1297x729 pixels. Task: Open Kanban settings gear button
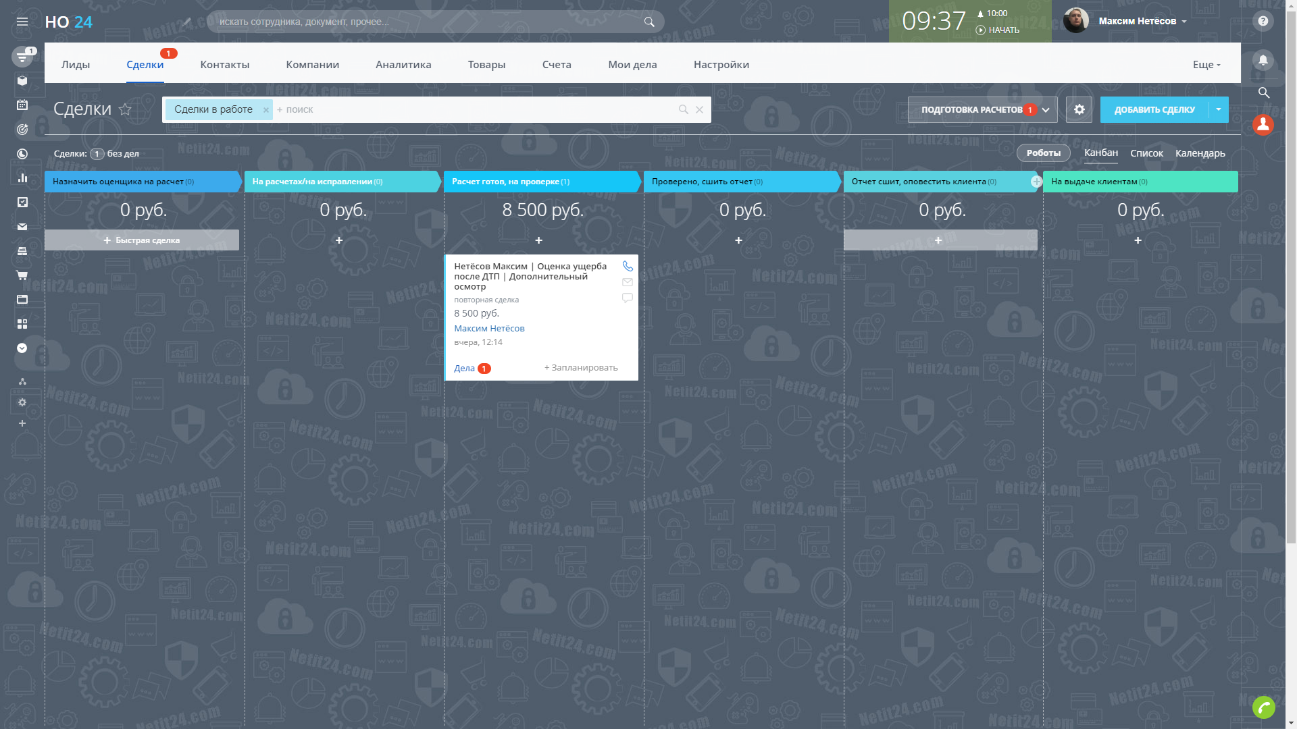coord(1079,109)
